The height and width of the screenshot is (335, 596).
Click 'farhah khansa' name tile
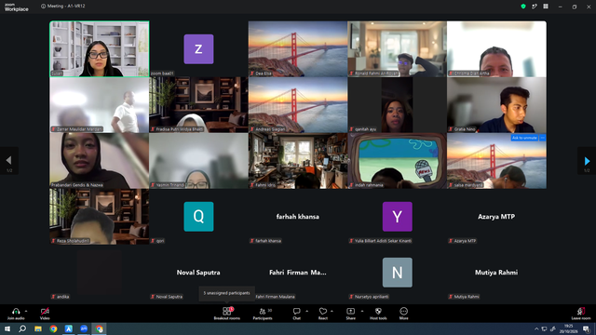(x=298, y=217)
